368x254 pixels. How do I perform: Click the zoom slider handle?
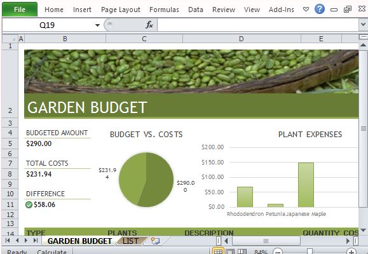click(x=310, y=252)
